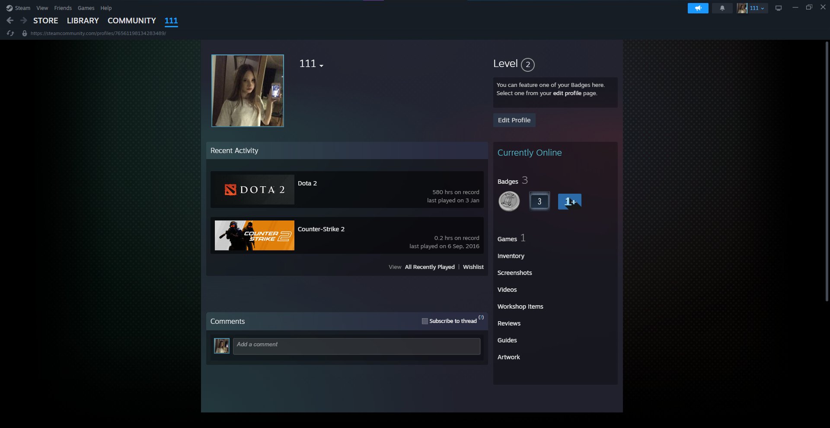Click the Recent Activity header
The image size is (830, 428).
(347, 150)
